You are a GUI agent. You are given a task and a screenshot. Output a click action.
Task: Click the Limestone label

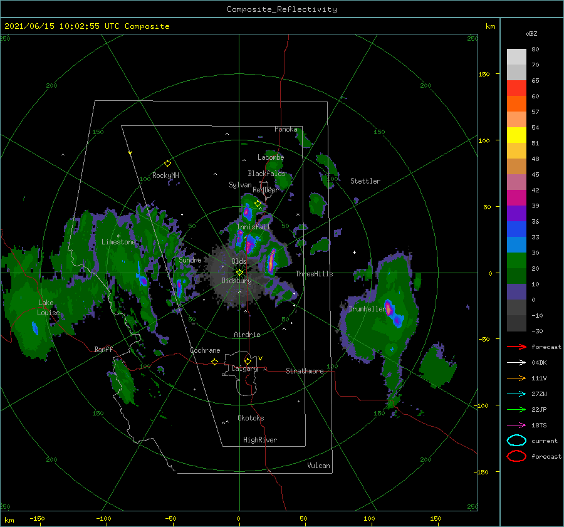[x=118, y=242]
